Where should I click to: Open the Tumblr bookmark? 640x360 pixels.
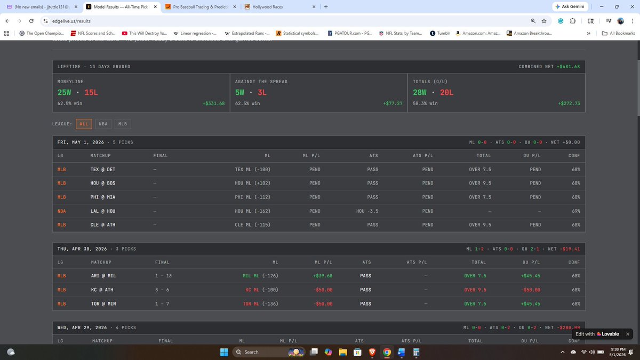tap(440, 33)
